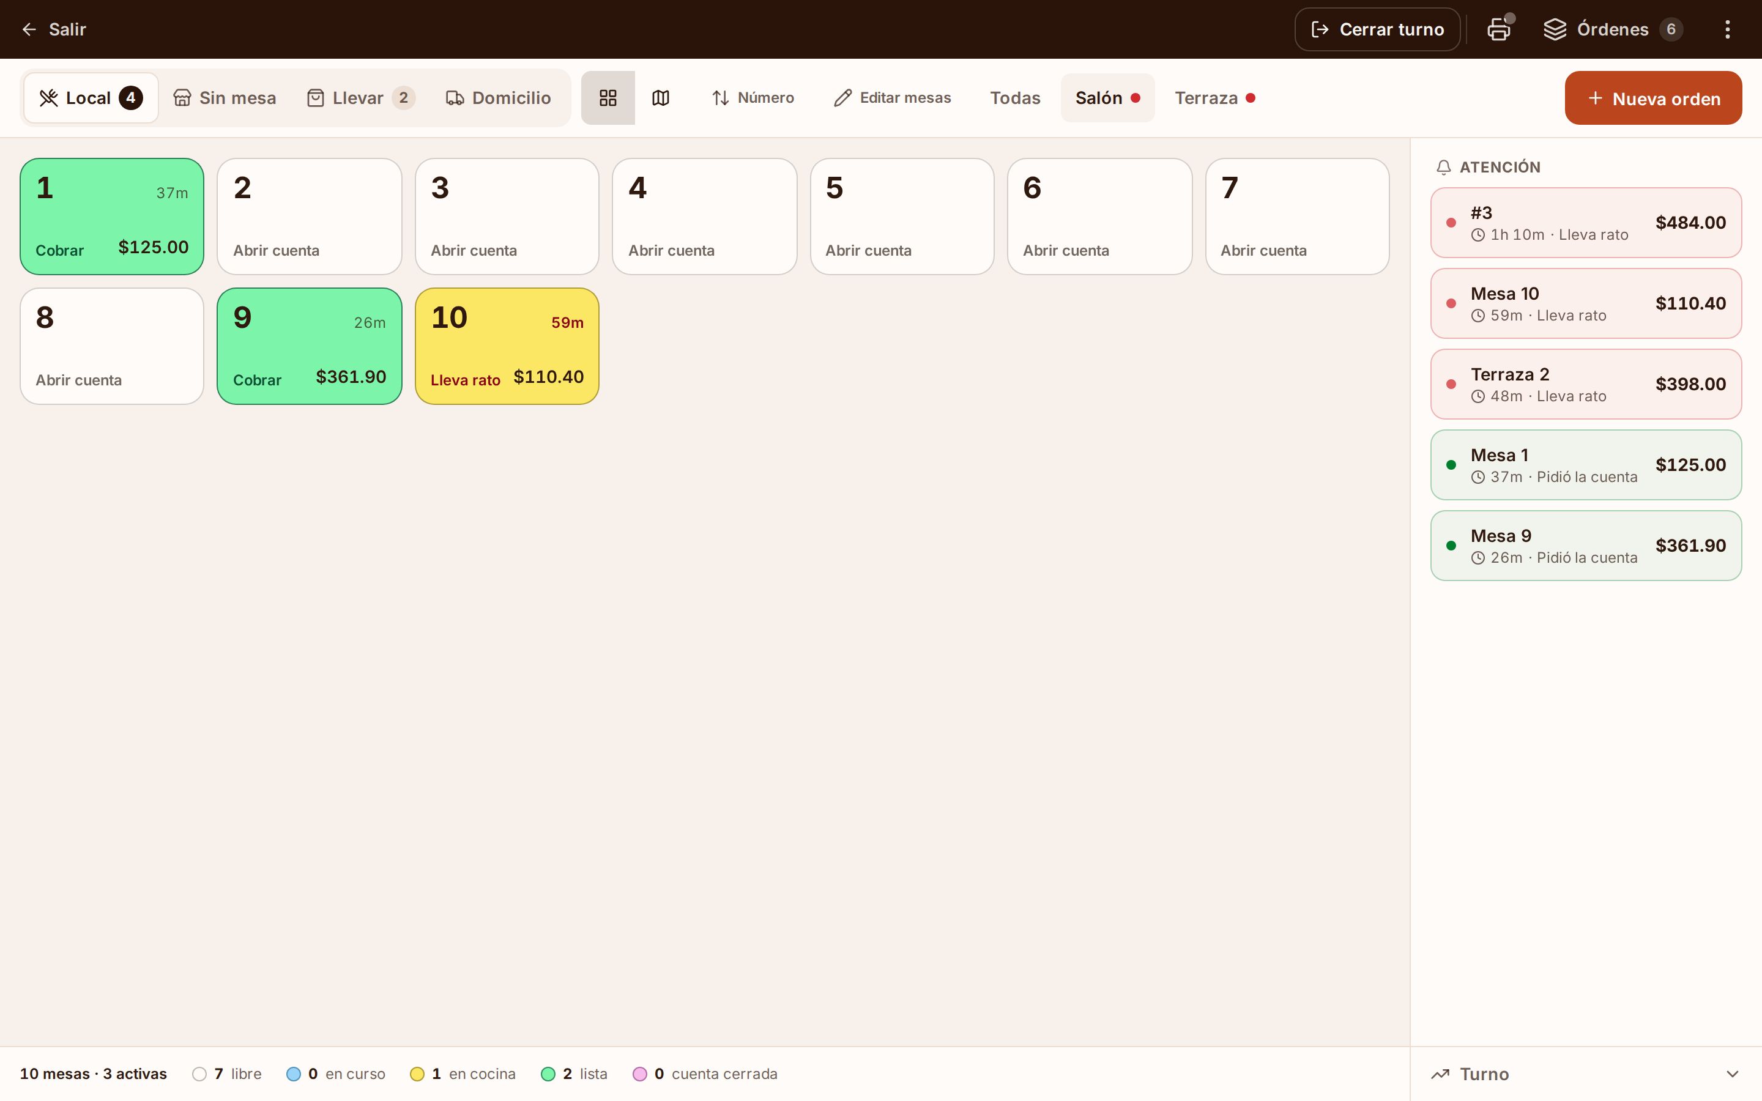The image size is (1762, 1101).
Task: Expand the Turno panel chevron
Action: [x=1732, y=1074]
